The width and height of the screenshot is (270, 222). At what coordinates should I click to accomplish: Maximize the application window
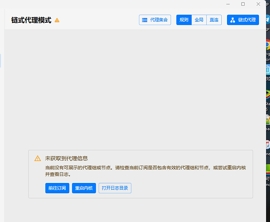coord(243,4)
